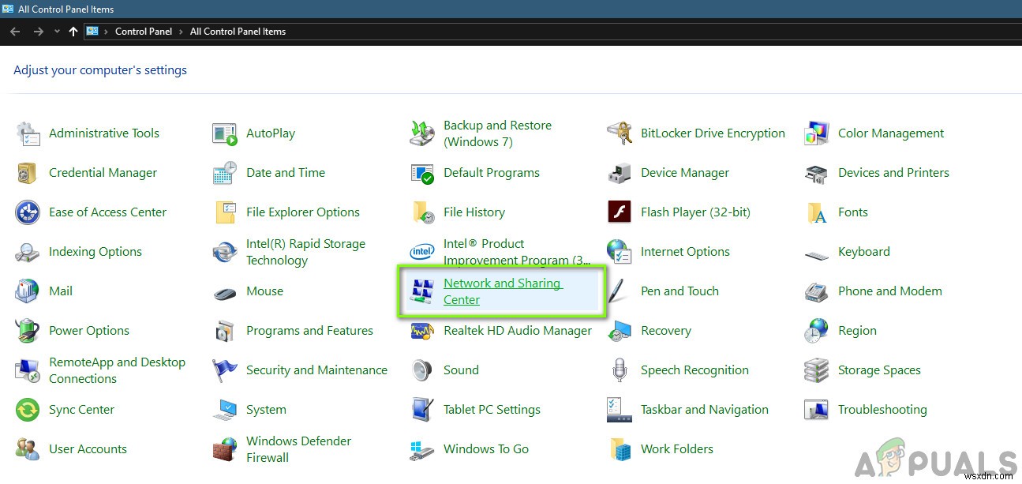1022x484 pixels.
Task: Open BitLocker Drive Encryption
Action: 713,133
